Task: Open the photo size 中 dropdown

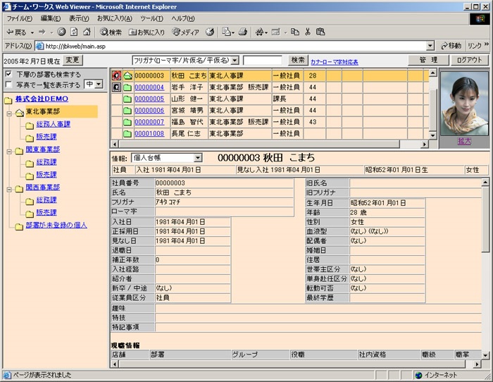Action: tap(99, 85)
